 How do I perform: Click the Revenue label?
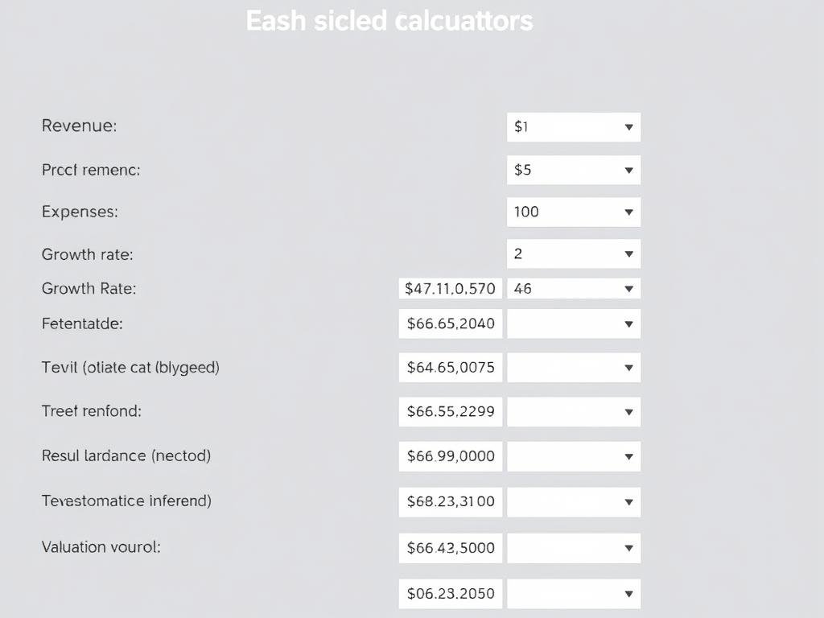80,126
